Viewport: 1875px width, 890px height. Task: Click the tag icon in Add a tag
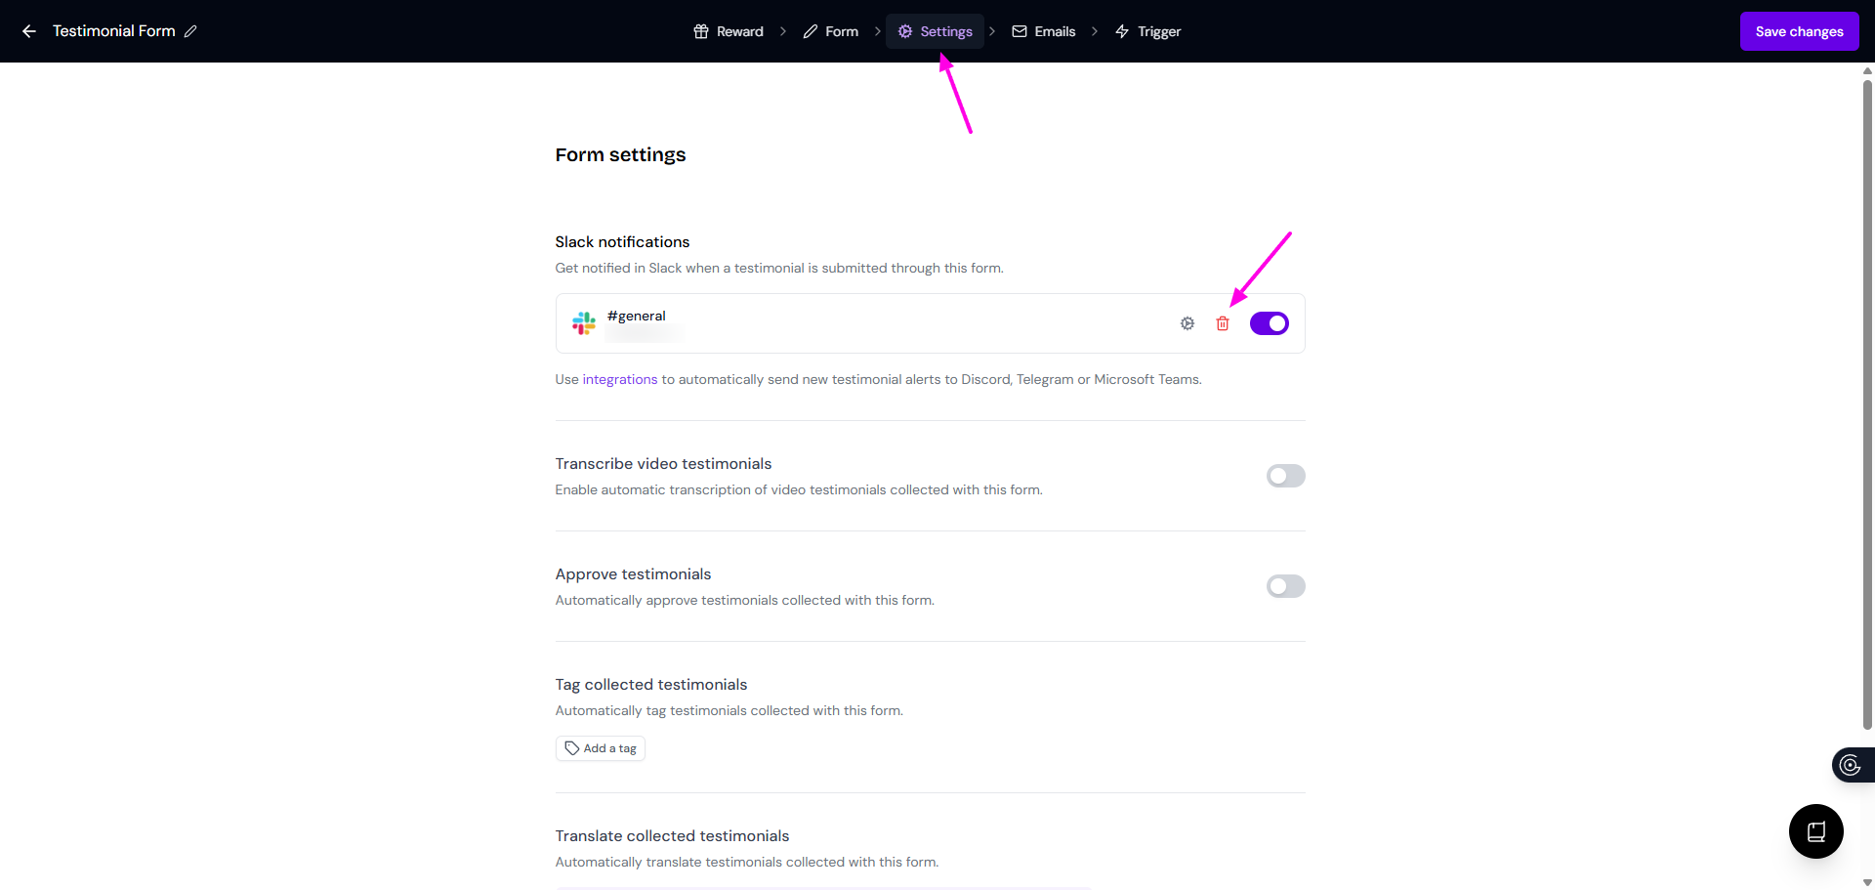pos(572,748)
